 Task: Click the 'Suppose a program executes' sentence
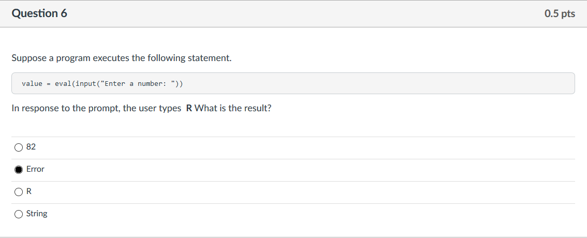122,58
